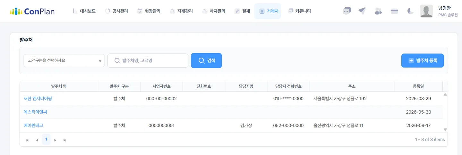
Task: Click address 서울특별시 가상구 샘플로 192
Action: pyautogui.click(x=340, y=99)
